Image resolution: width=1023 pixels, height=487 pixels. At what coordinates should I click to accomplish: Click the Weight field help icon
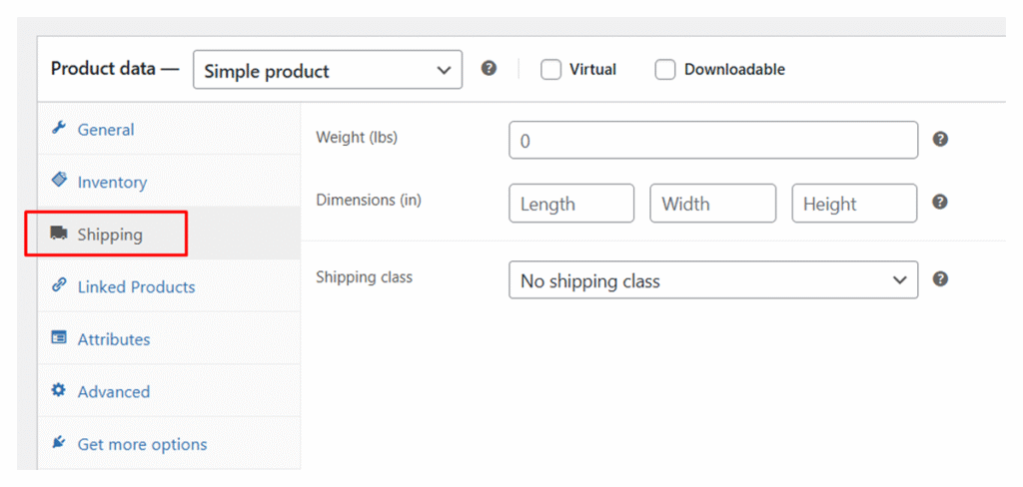coord(939,140)
